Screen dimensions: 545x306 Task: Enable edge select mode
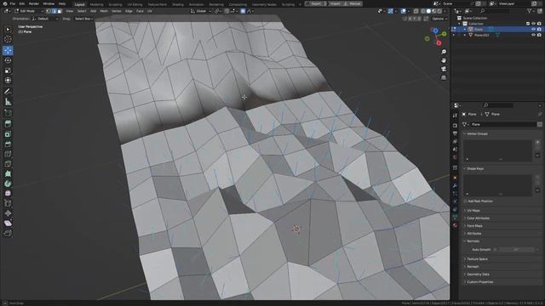coord(54,11)
